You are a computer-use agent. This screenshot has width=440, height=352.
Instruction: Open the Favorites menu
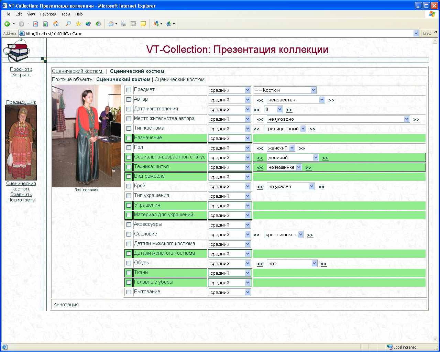[x=48, y=14]
